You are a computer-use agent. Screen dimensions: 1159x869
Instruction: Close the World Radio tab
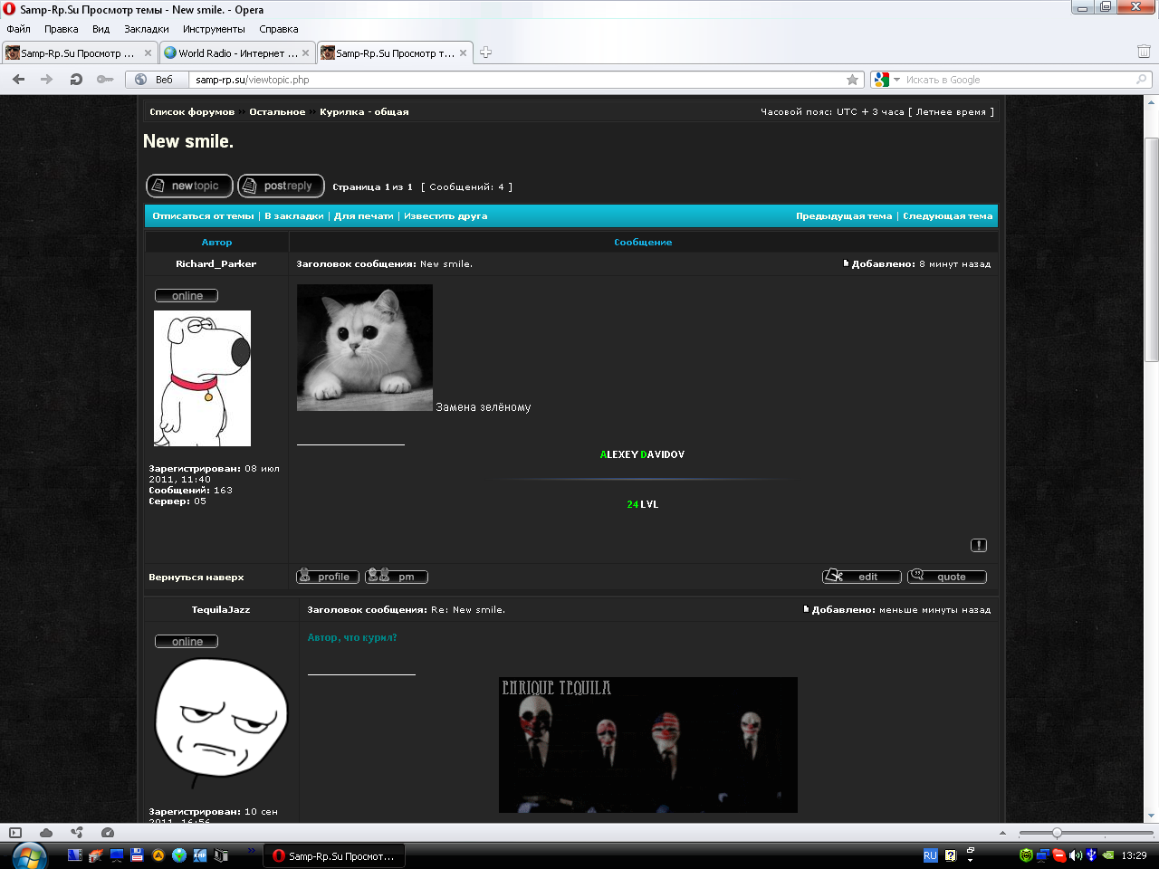coord(305,53)
